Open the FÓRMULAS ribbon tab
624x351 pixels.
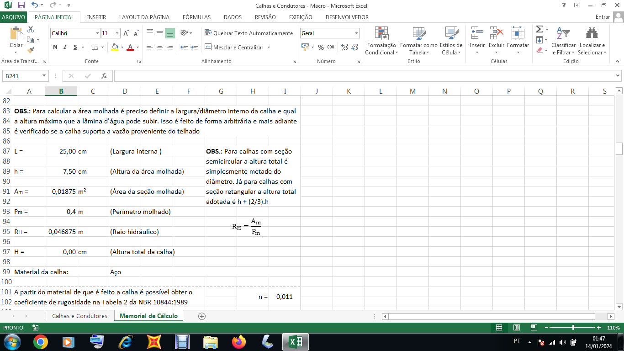click(196, 17)
